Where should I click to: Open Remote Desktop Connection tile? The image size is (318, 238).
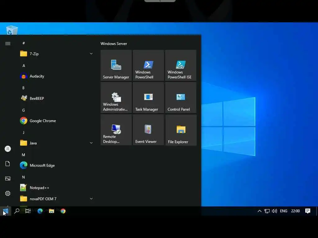tap(116, 130)
